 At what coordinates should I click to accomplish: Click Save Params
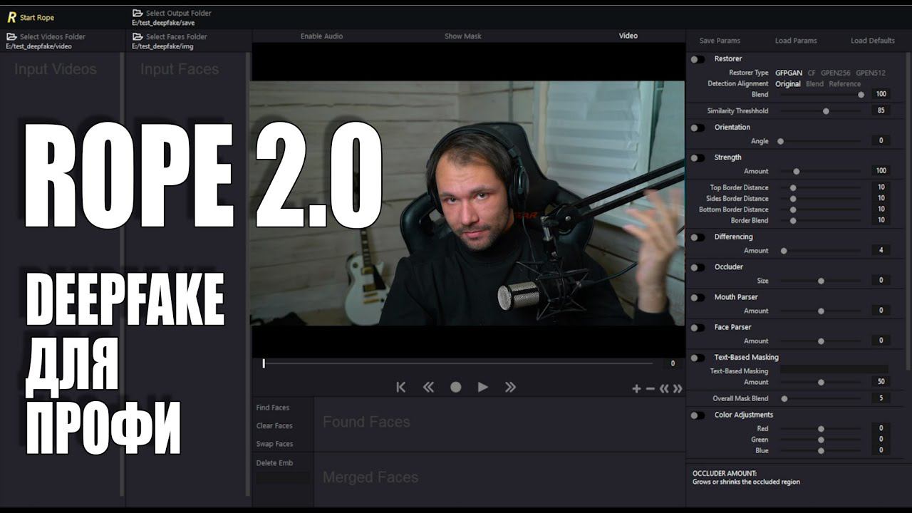coord(720,41)
